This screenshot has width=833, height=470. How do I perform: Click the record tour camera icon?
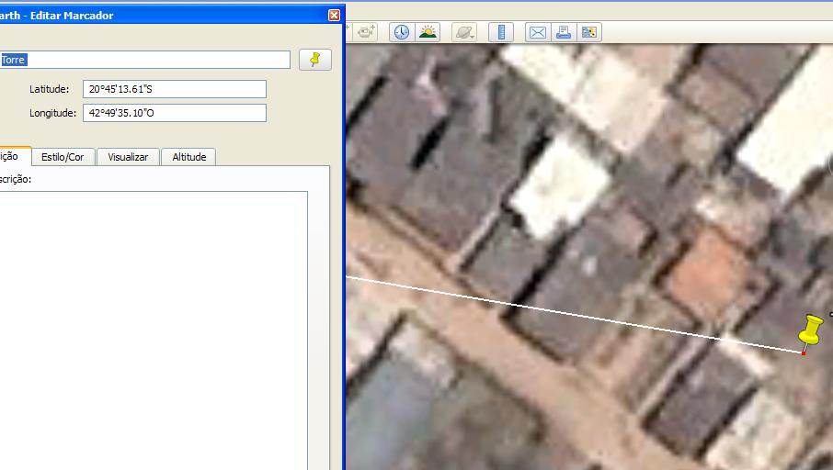pyautogui.click(x=366, y=32)
